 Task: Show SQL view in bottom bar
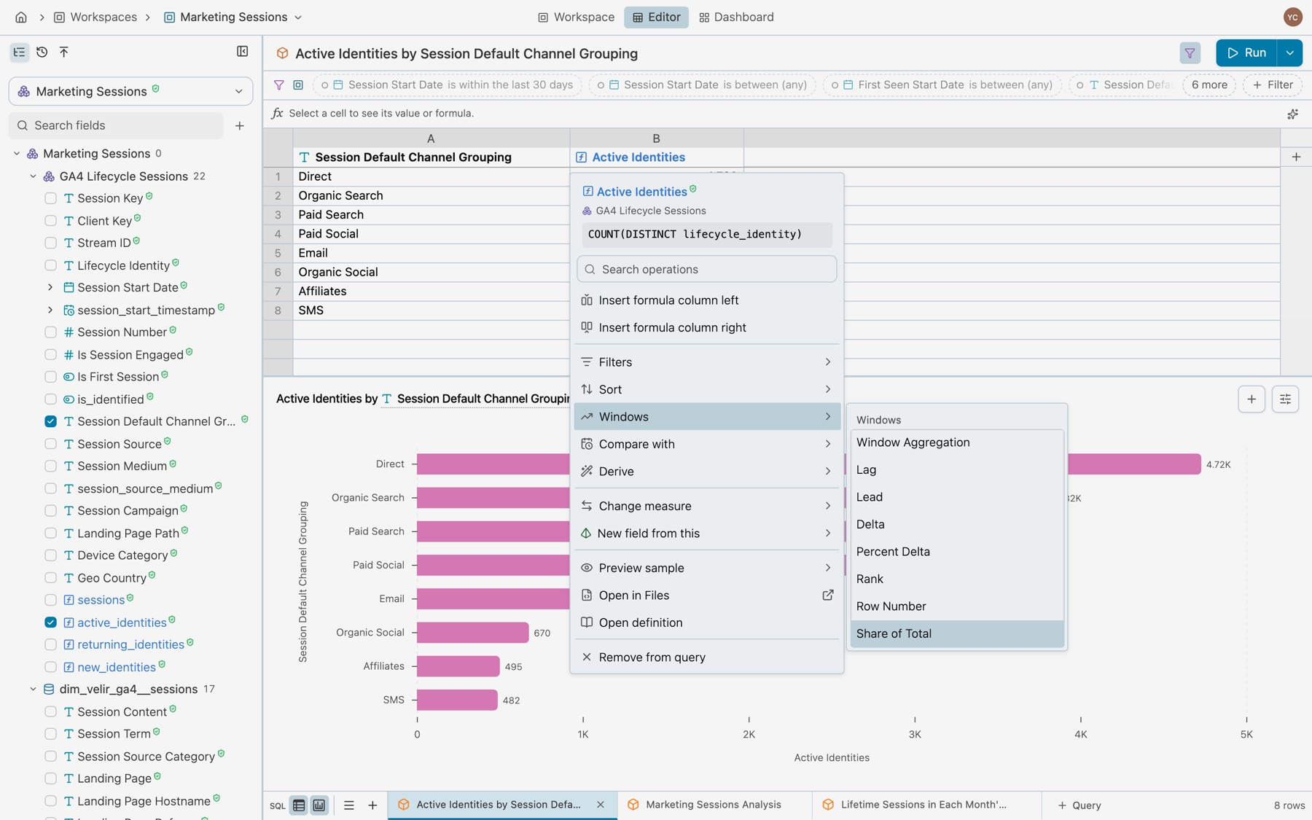coord(278,805)
